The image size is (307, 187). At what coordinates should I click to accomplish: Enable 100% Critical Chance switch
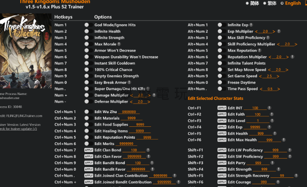(88, 69)
